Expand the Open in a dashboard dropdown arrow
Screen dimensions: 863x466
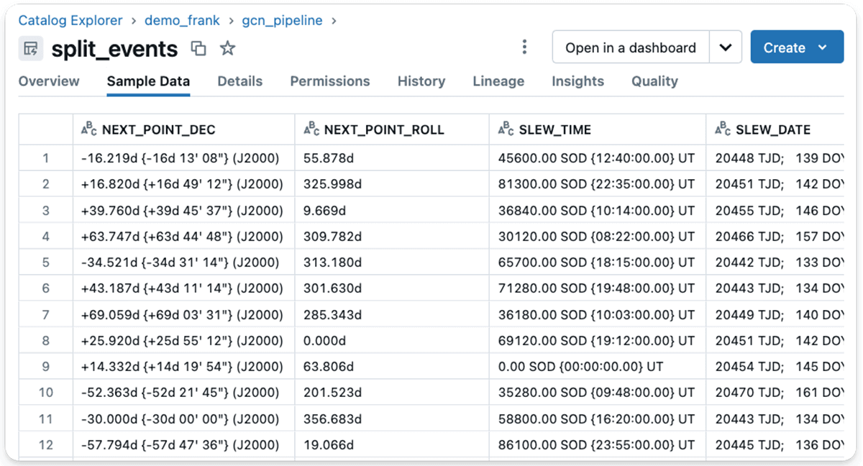726,47
